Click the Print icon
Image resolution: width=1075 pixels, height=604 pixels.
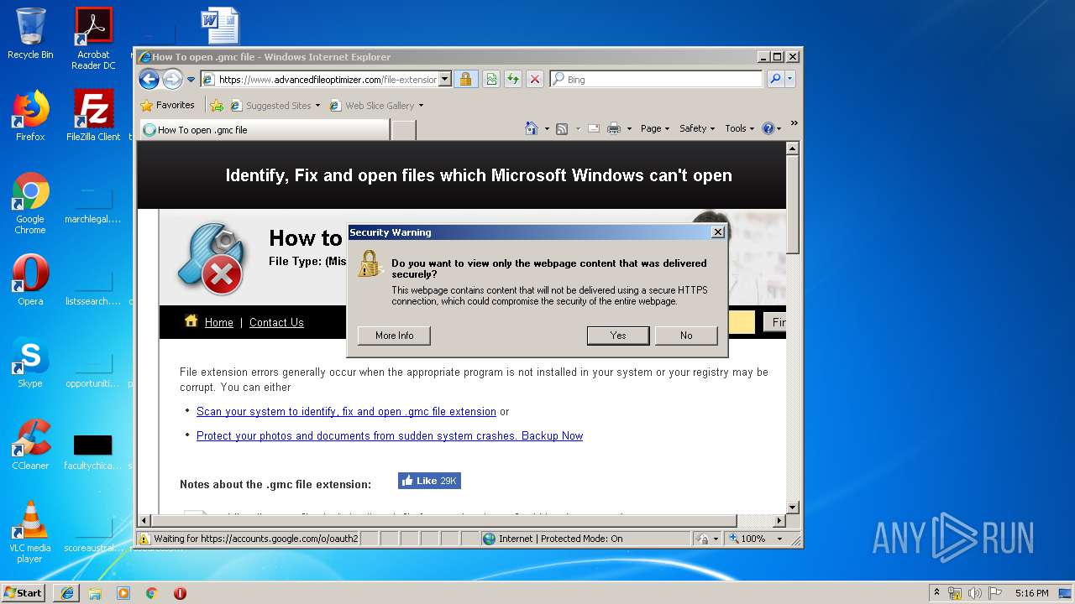tap(614, 128)
